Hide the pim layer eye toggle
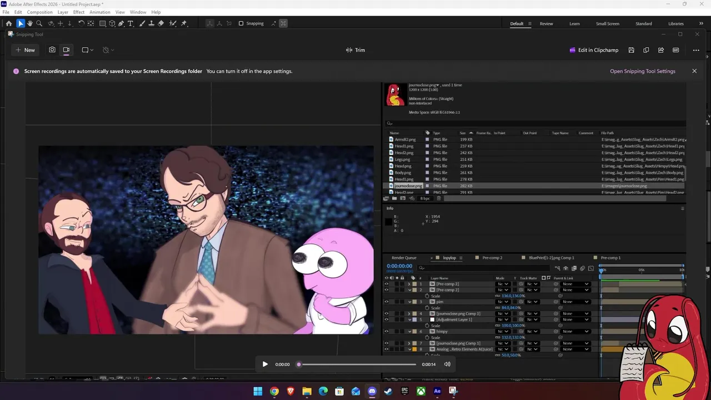The height and width of the screenshot is (400, 711). (387, 302)
